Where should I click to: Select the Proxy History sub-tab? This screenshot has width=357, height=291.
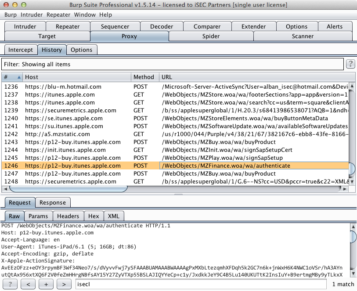(52, 50)
